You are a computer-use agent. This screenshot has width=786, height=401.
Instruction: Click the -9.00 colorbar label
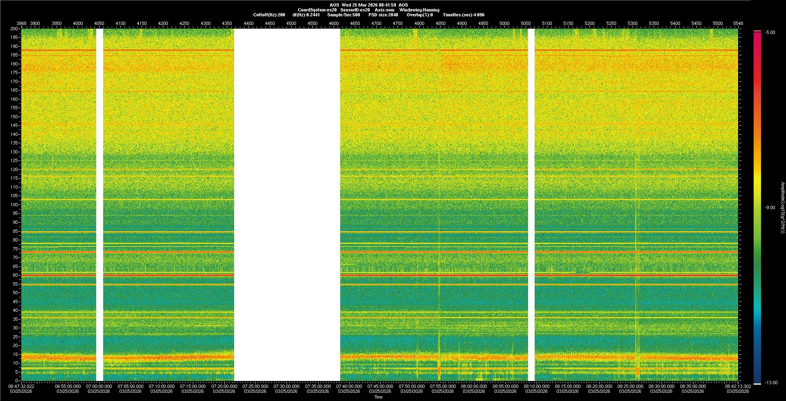point(770,207)
